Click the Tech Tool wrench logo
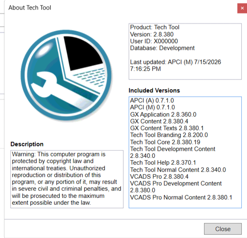 [66, 75]
